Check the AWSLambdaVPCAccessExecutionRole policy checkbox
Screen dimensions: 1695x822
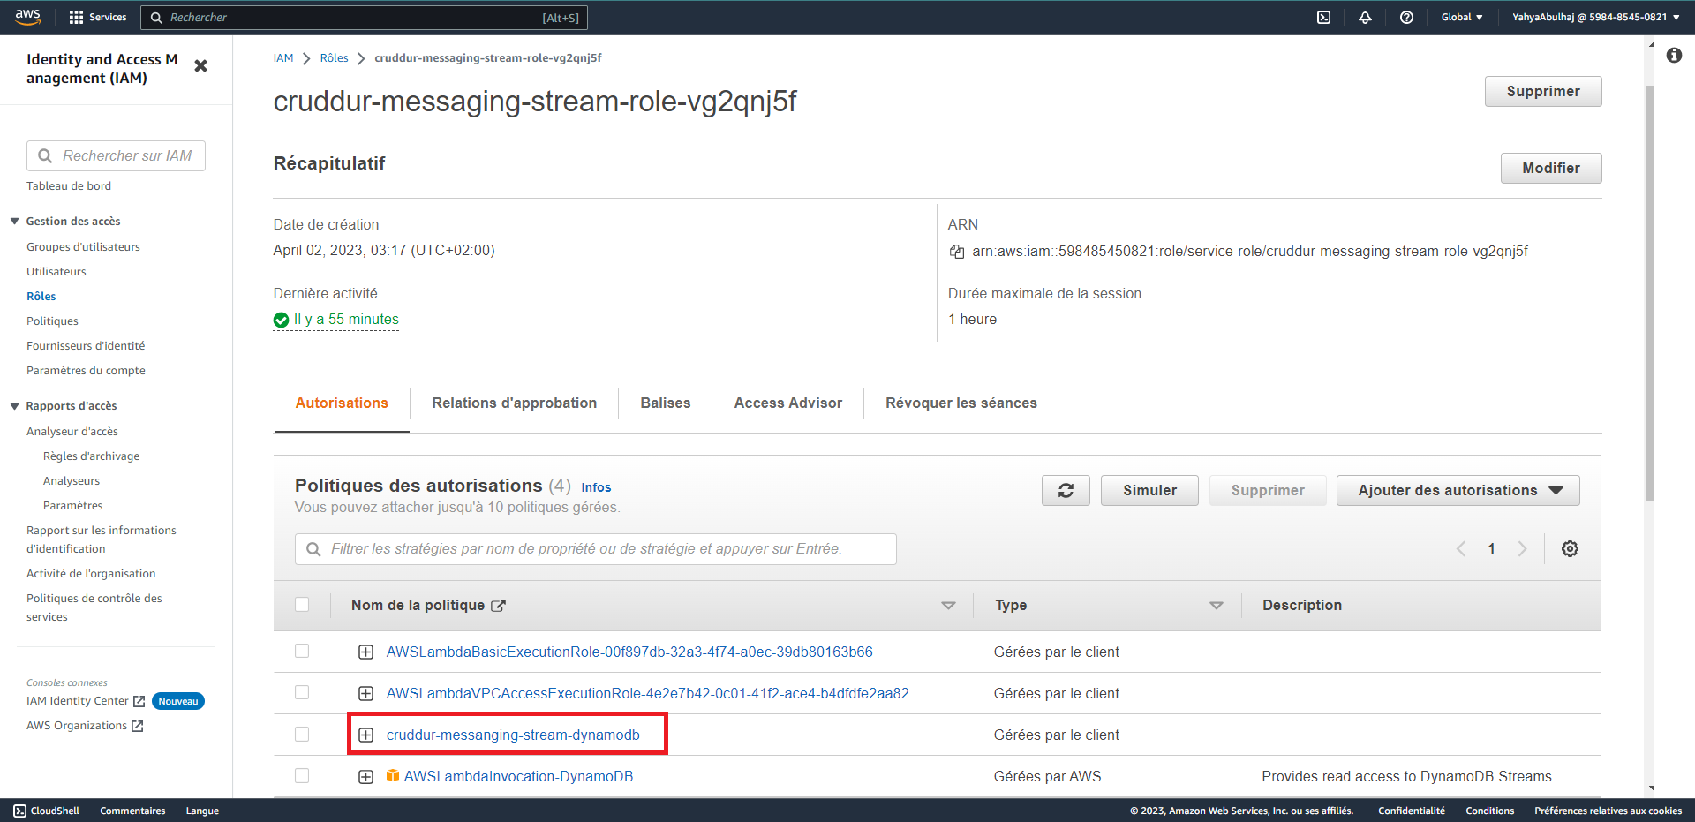302,693
